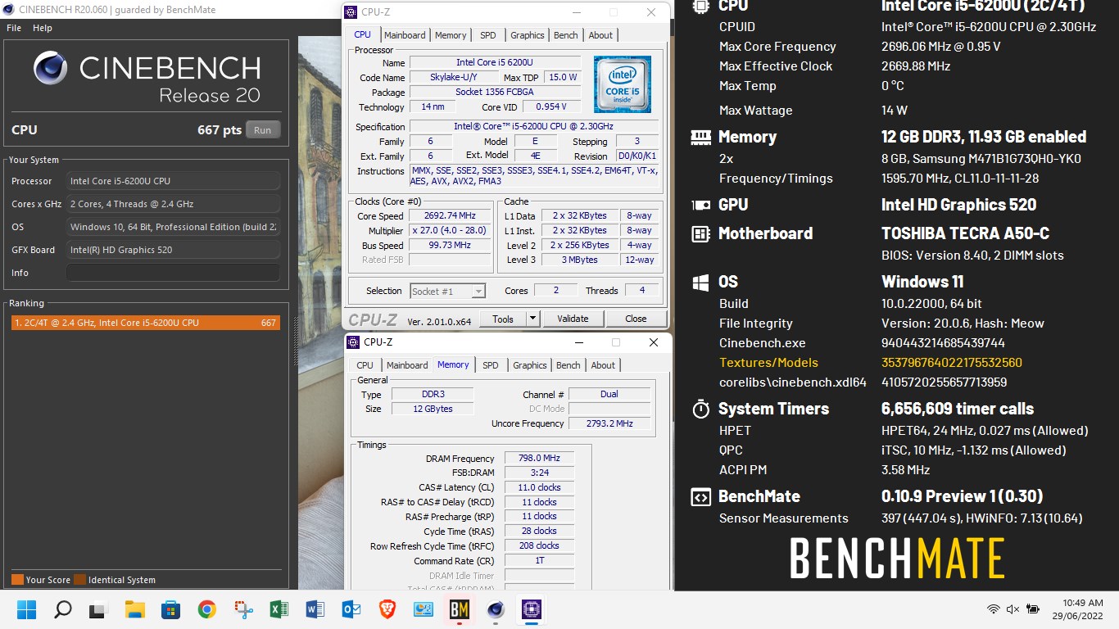Click top CPU-Z window title icon
Screen dimensions: 1119x629
click(x=351, y=12)
